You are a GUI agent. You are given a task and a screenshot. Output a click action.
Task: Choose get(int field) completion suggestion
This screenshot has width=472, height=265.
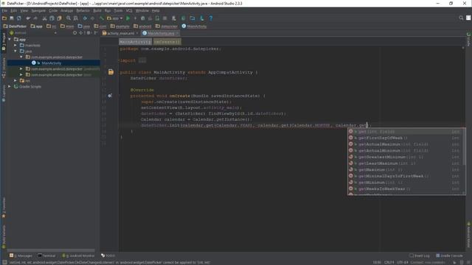click(405, 132)
